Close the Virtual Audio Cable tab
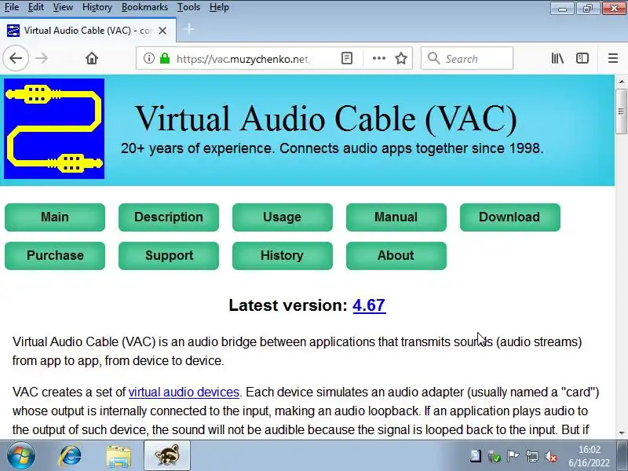 [162, 31]
